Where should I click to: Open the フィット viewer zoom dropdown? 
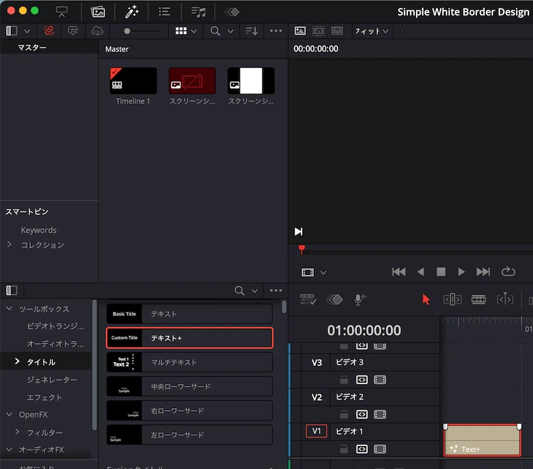tap(371, 31)
